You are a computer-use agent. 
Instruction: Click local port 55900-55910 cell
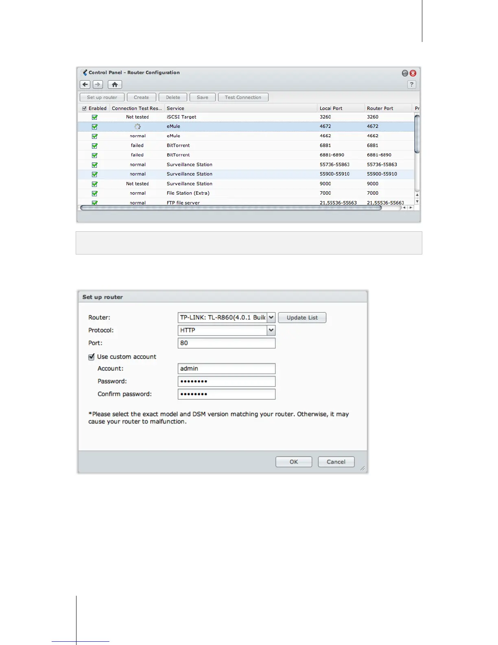[334, 174]
